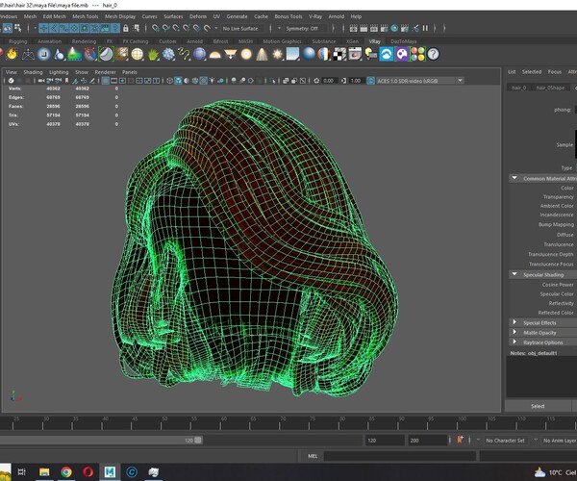The image size is (577, 481).
Task: Open the No Anim Layer dropdown
Action: (560, 441)
